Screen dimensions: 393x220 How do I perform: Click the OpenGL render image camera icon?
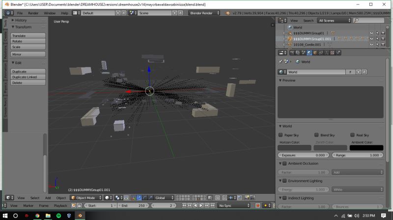click(247, 198)
